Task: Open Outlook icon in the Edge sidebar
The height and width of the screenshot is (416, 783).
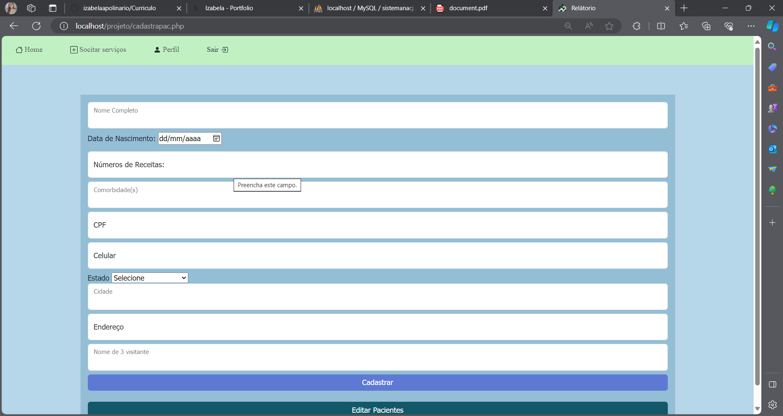Action: click(x=772, y=149)
